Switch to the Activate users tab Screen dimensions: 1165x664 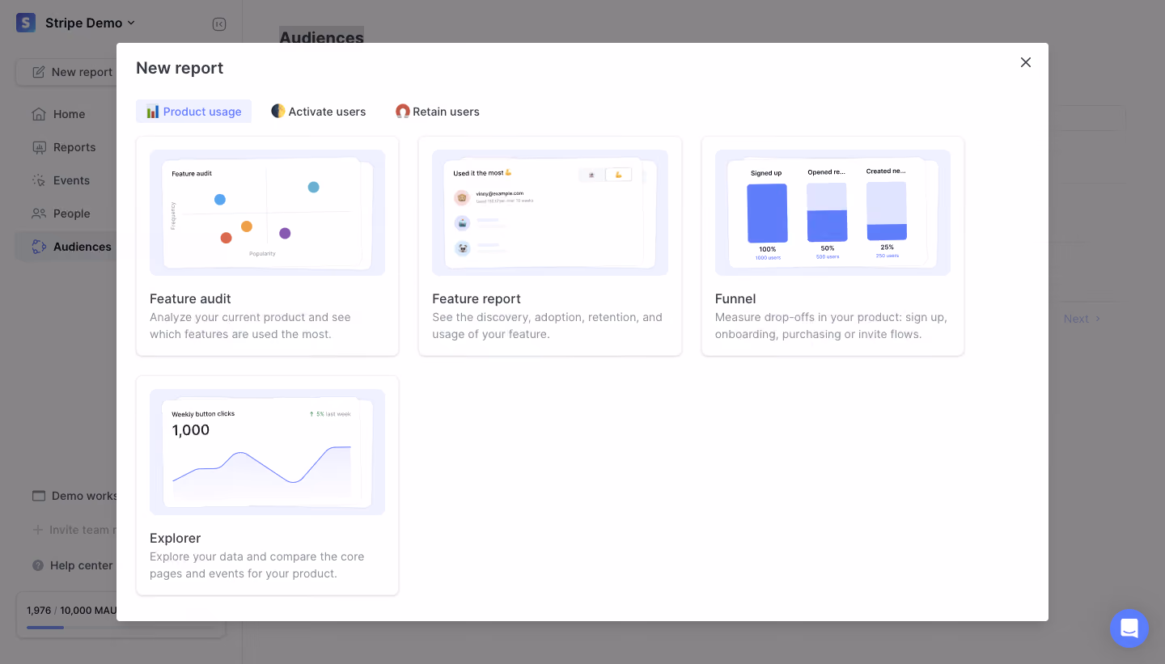click(x=318, y=112)
